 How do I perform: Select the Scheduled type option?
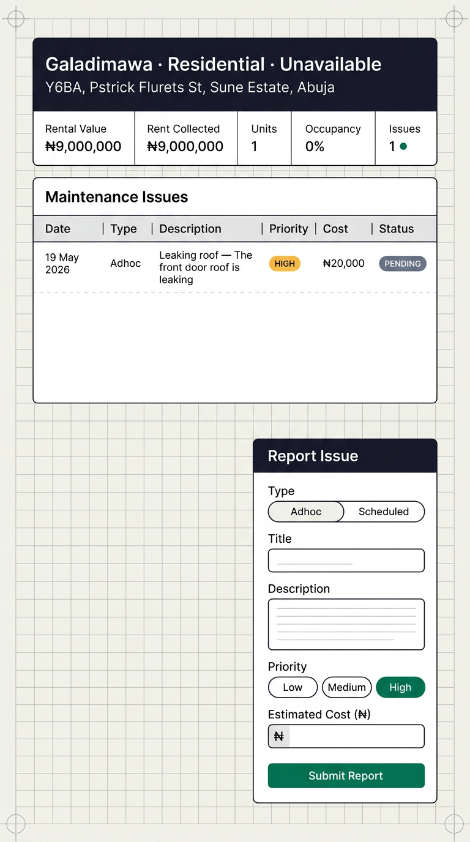coord(384,512)
